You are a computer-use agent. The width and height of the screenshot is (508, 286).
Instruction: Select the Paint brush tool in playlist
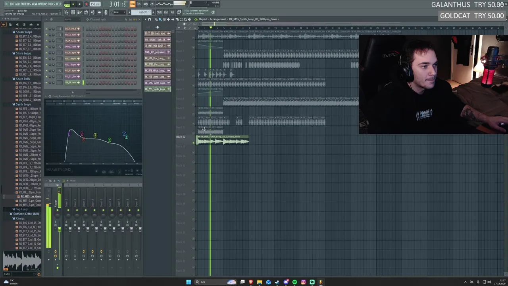[x=160, y=19]
